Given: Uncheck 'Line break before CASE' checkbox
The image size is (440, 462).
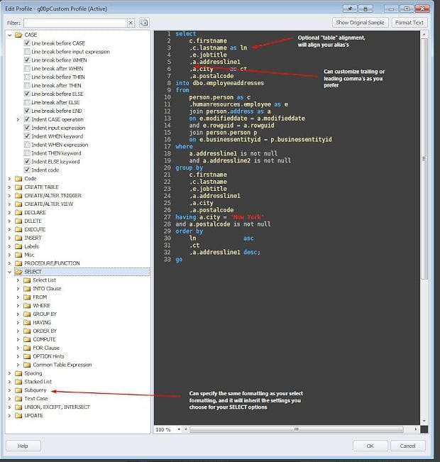Looking at the screenshot, I should [x=28, y=43].
